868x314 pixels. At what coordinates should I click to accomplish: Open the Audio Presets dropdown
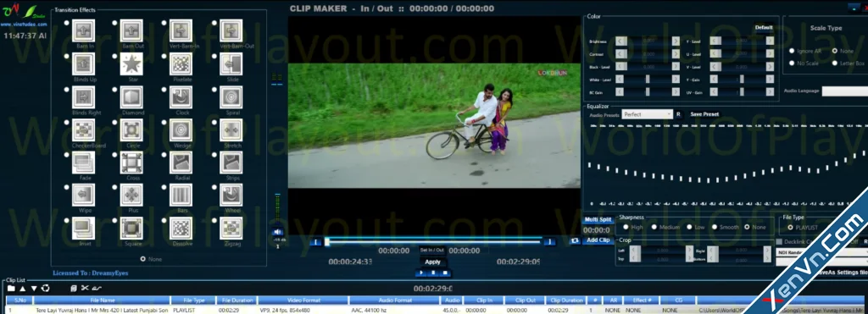(647, 114)
